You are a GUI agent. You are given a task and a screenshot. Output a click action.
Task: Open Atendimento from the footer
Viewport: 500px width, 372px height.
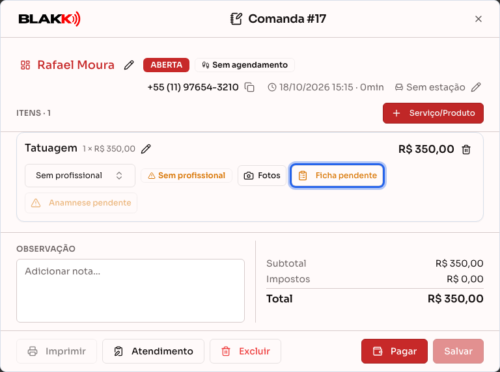[x=153, y=351]
